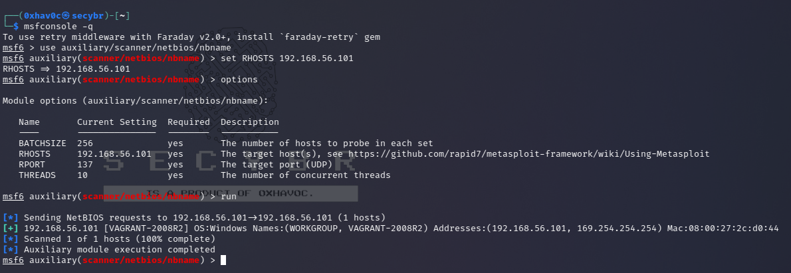Click the [*] marker before Auxiliary module execution completed
The height and width of the screenshot is (273, 791).
[11, 250]
